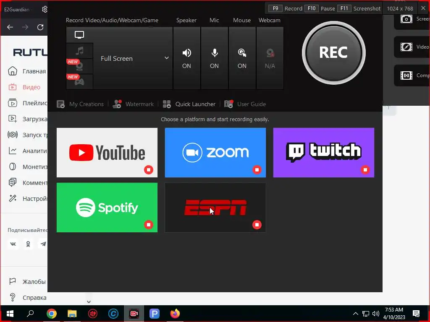Select the webcam recording mode icon
430x322 pixels.
pos(79,66)
